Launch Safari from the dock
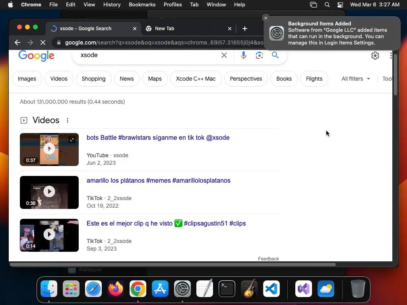 (x=93, y=289)
